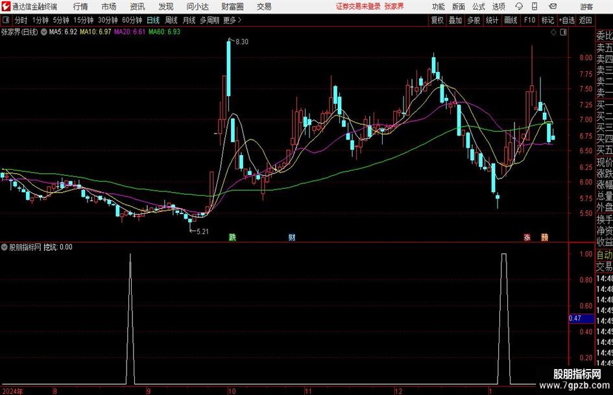Open the 发现 menu
Image resolution: width=613 pixels, height=395 pixels.
coord(166,6)
